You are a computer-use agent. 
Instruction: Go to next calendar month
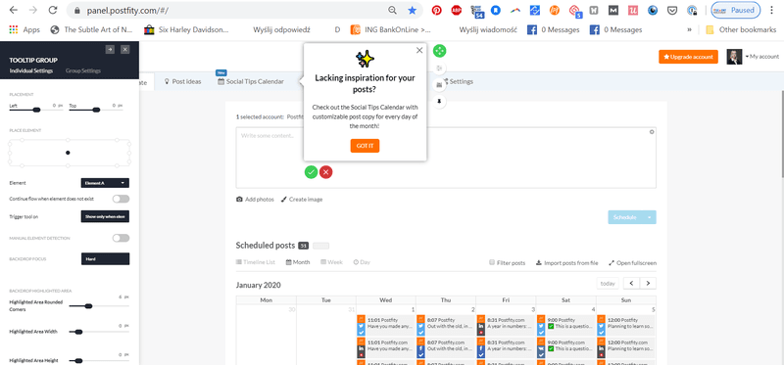pyautogui.click(x=648, y=283)
